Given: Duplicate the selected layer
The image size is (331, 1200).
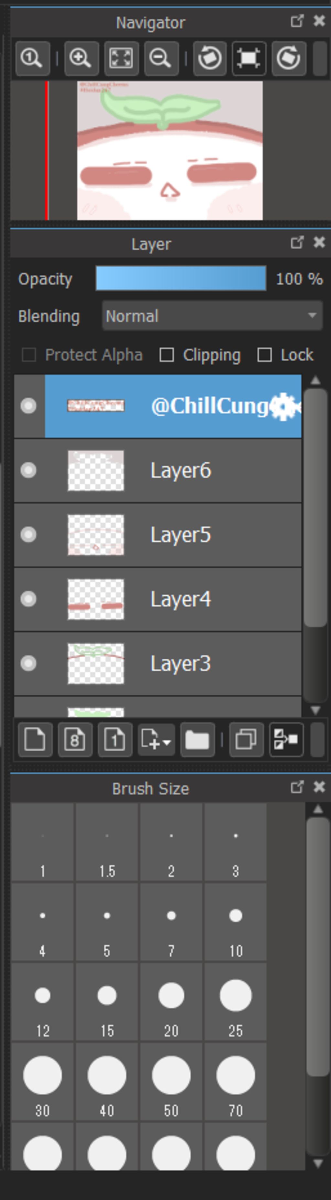Looking at the screenshot, I should tap(246, 739).
